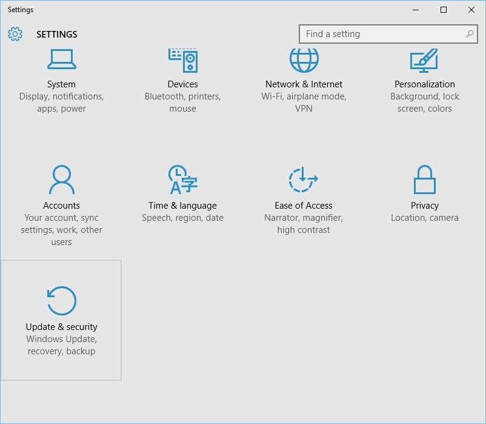Click 'Wi-Fi, airplane mode, VPN' description

[304, 103]
